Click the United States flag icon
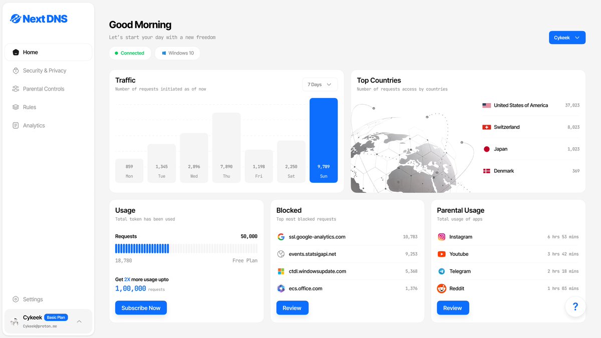Viewport: 601px width, 338px height. [486, 105]
